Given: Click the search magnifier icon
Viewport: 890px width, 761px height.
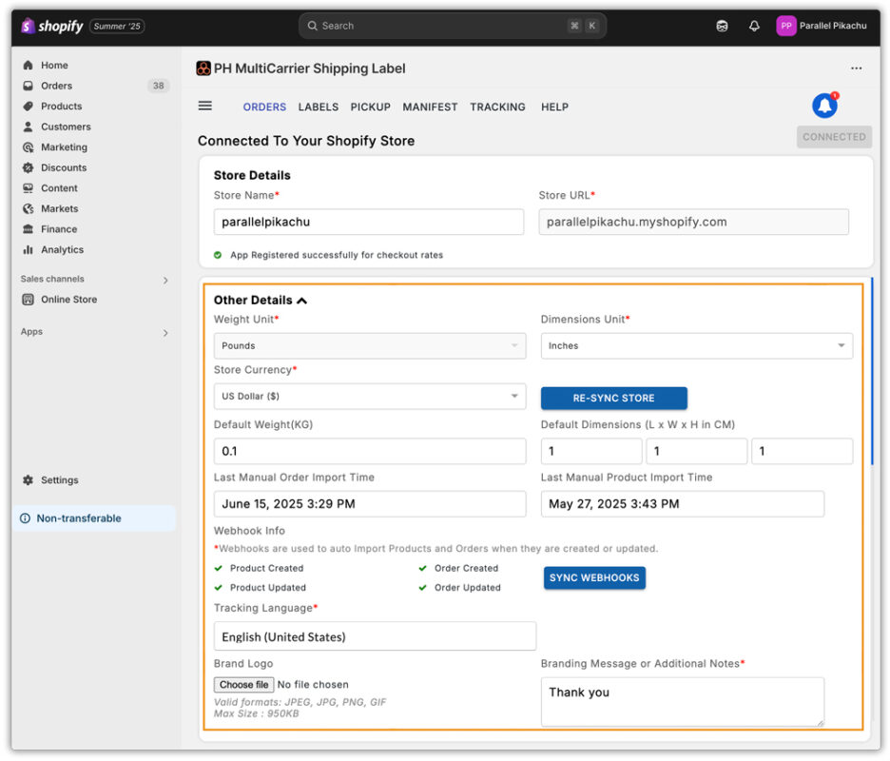Looking at the screenshot, I should (312, 26).
